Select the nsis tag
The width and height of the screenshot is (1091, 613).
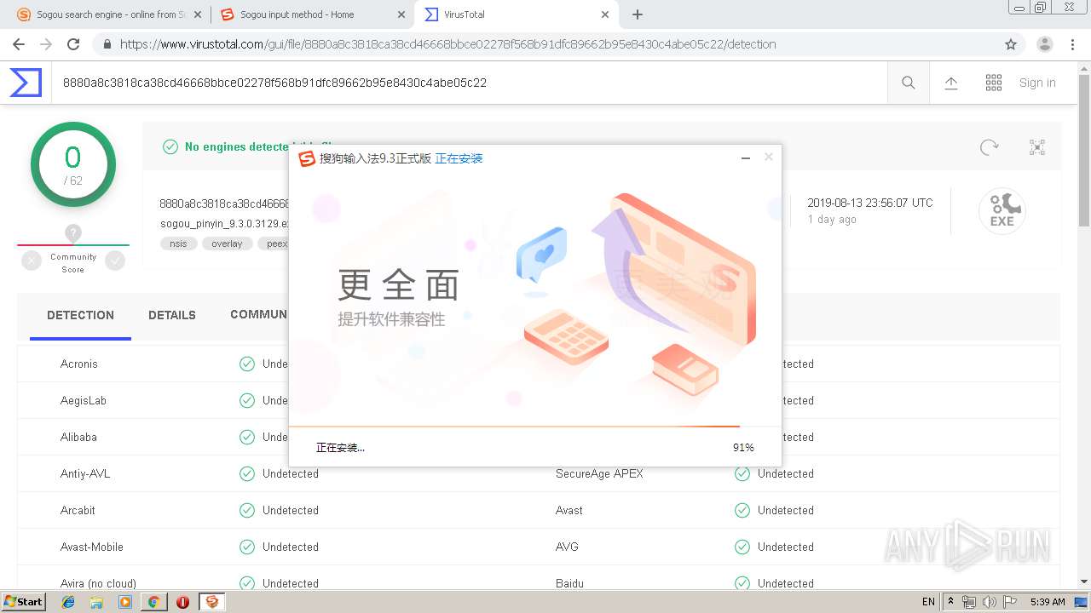coord(178,243)
